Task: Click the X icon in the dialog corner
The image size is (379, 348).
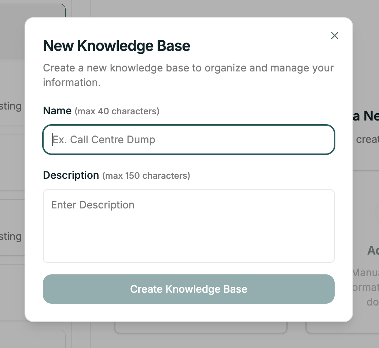Action: tap(335, 36)
